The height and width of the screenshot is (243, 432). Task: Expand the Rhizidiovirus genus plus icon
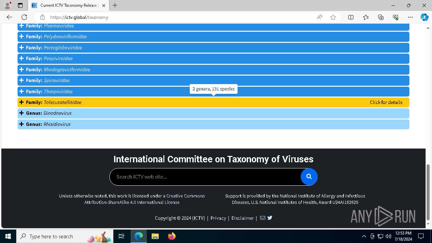[22, 124]
